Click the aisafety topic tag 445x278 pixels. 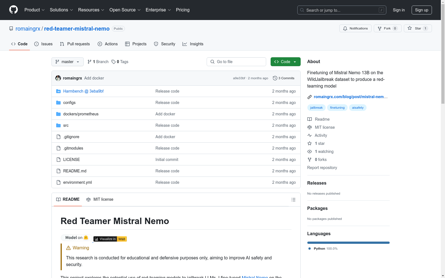(x=358, y=108)
